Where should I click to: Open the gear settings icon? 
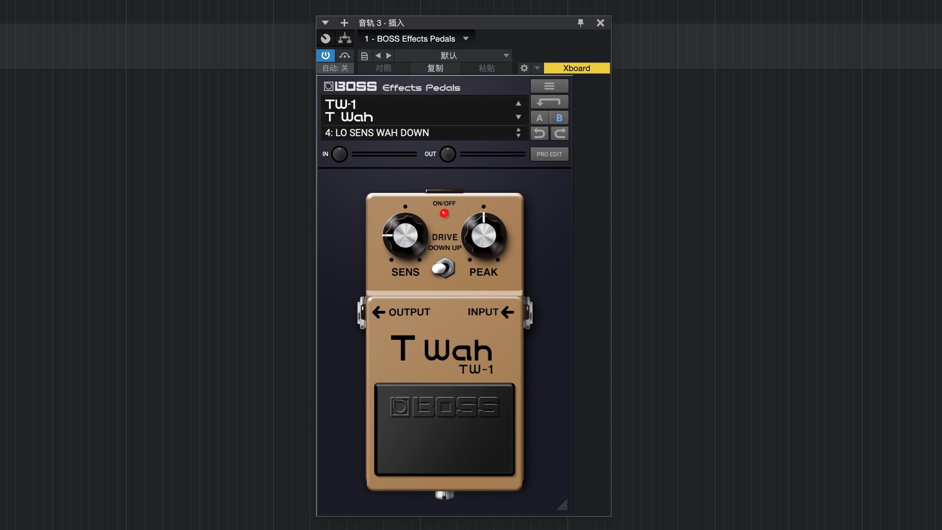524,68
